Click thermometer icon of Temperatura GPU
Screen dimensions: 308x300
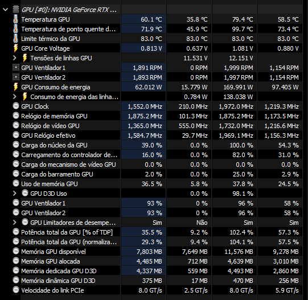tap(16, 19)
